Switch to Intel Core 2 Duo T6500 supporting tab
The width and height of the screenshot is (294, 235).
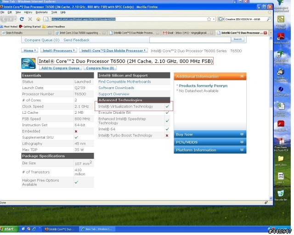click(80, 33)
